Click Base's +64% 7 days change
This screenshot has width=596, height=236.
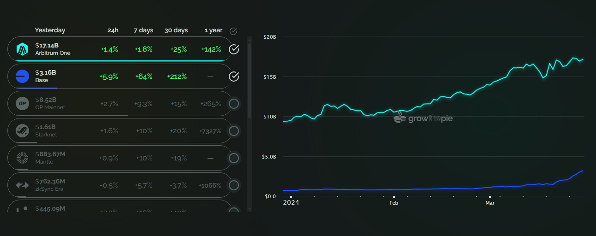144,77
